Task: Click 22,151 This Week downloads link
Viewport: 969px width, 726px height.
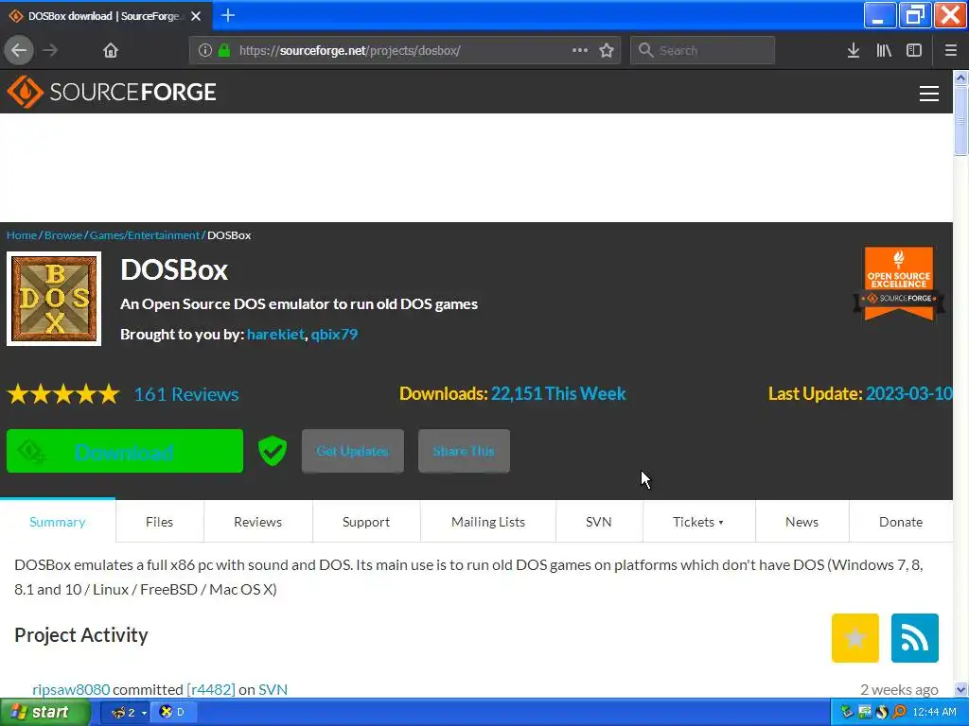Action: 558,394
